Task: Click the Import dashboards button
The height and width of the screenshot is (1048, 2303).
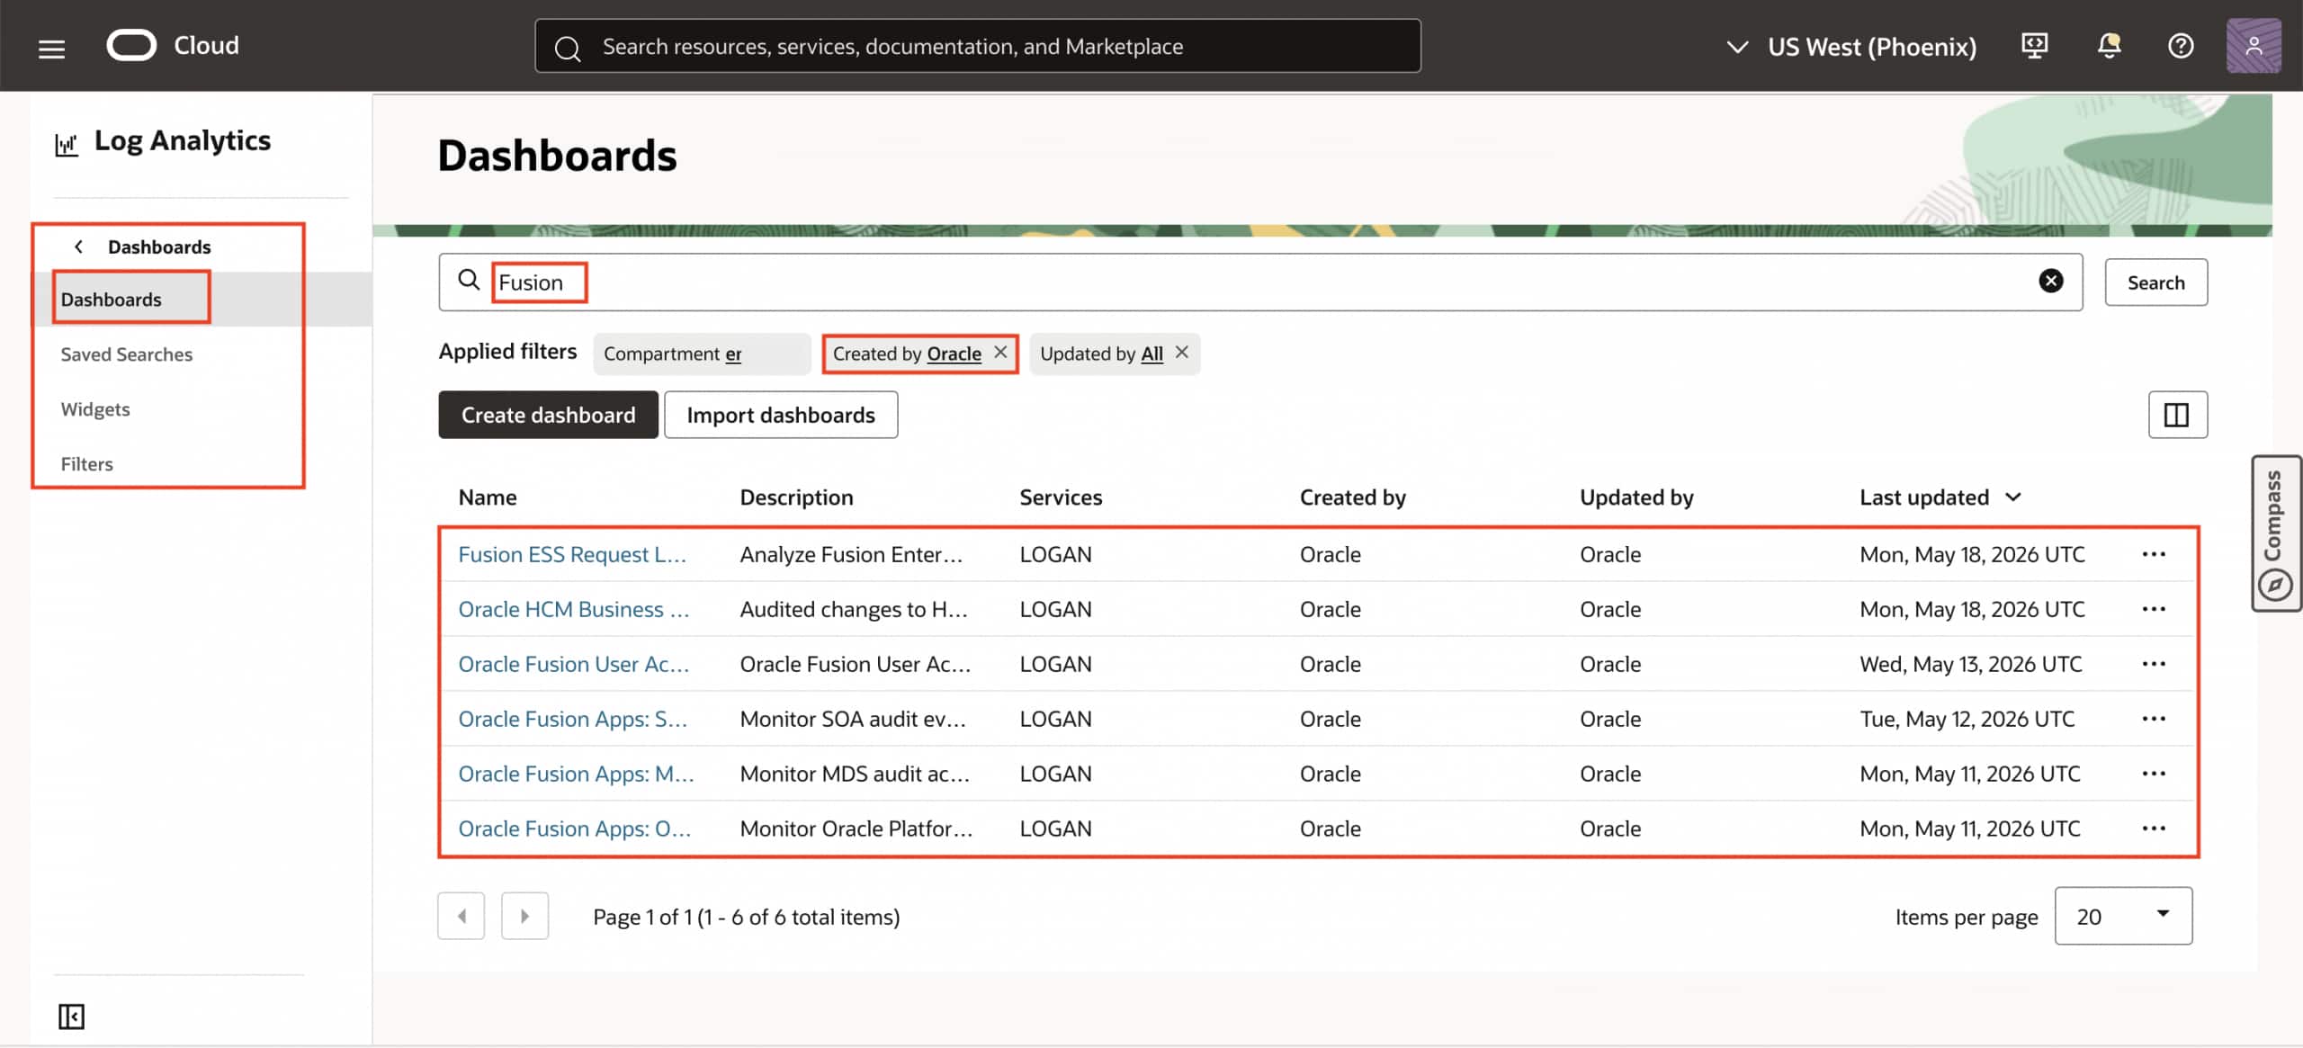Action: pos(780,415)
